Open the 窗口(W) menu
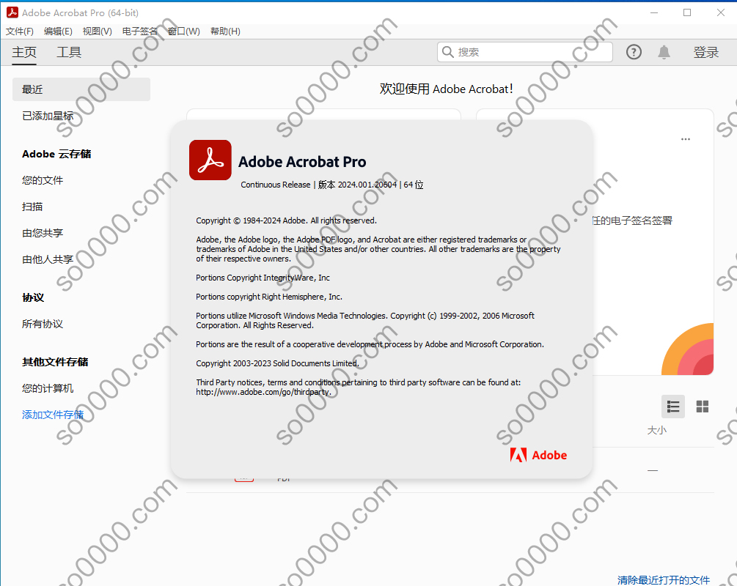This screenshot has width=737, height=586. tap(184, 31)
